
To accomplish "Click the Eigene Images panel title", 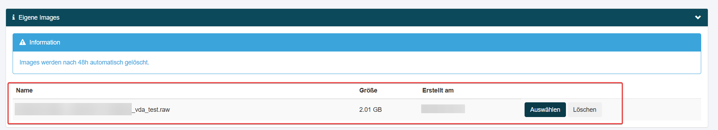I will tap(39, 18).
